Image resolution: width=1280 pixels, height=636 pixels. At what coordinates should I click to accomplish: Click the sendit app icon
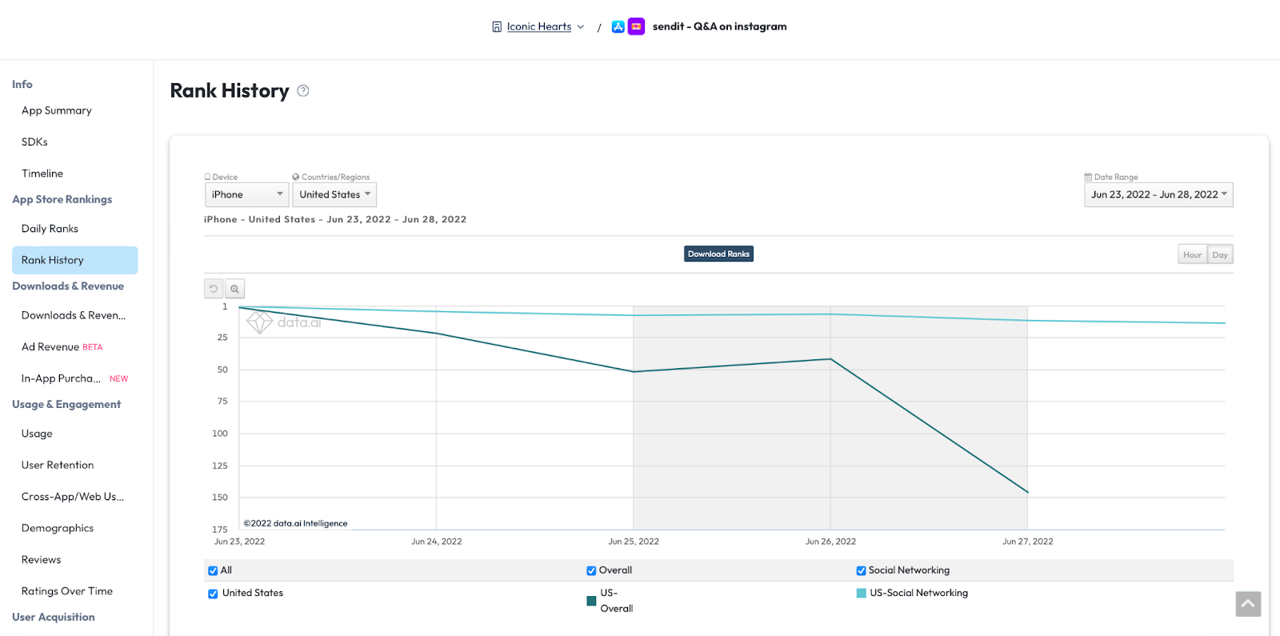coord(636,26)
